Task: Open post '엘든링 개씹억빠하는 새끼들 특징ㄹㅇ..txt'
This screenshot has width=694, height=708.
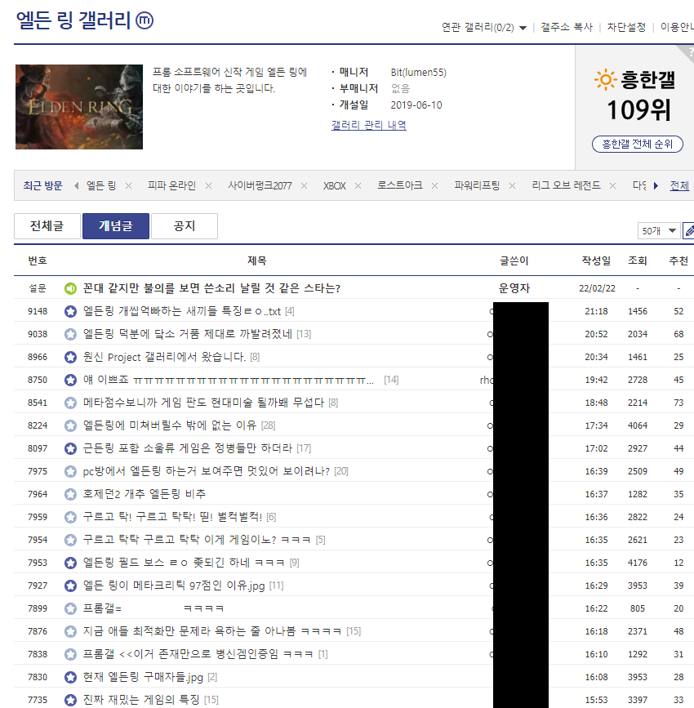Action: pos(182,312)
